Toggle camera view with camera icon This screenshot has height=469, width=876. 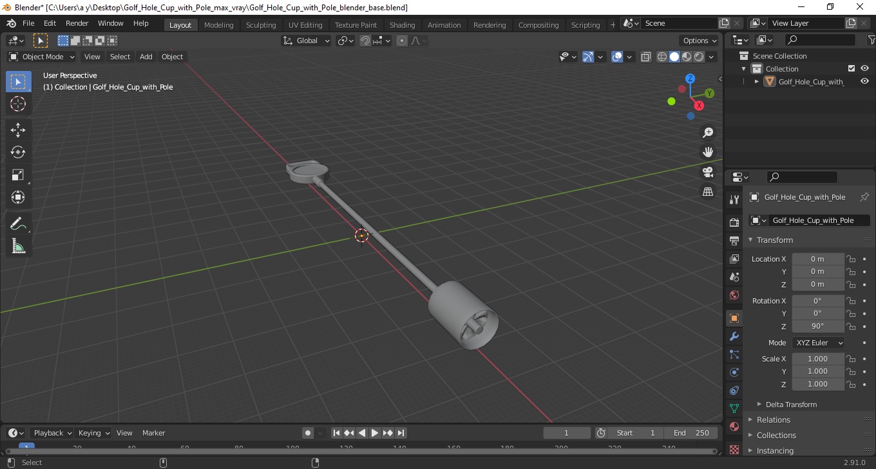click(x=708, y=172)
